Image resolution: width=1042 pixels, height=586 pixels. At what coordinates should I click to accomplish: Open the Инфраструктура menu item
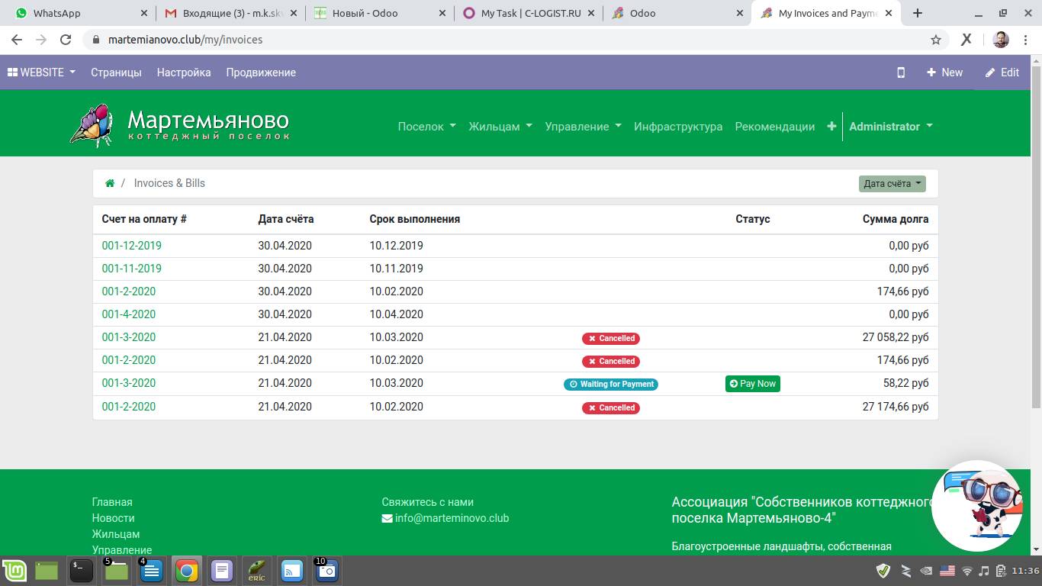click(x=677, y=127)
